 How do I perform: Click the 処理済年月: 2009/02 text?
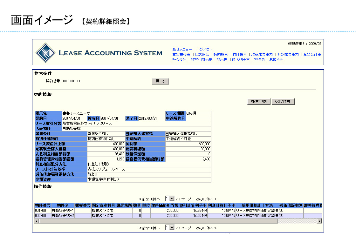pyautogui.click(x=305, y=44)
